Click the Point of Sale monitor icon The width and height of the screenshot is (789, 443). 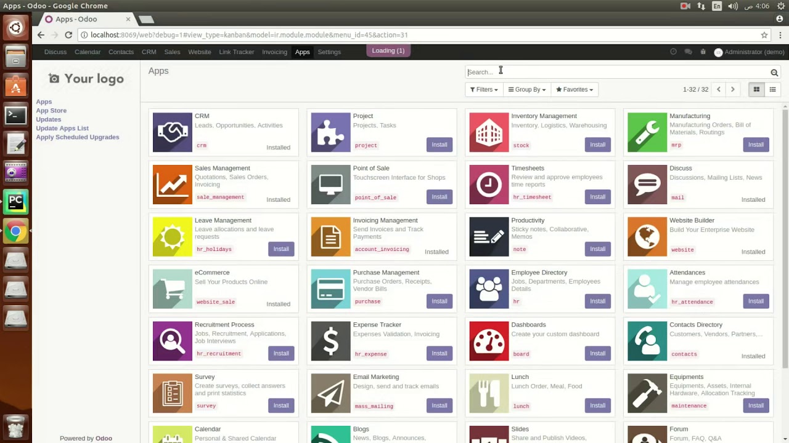coord(330,185)
